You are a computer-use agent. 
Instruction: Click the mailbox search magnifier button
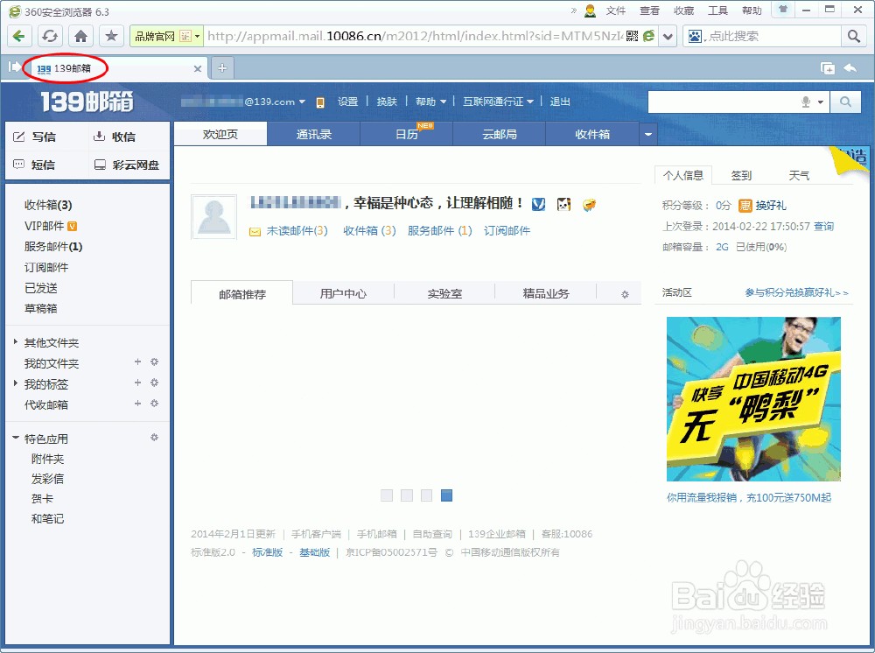coord(845,102)
